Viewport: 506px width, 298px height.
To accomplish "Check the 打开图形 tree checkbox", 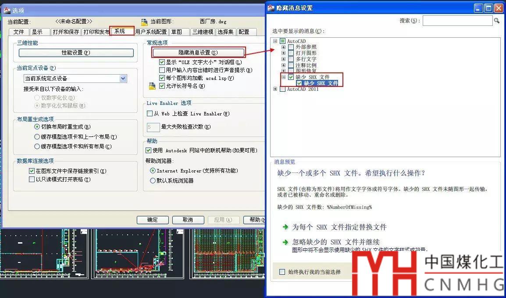I will [291, 53].
